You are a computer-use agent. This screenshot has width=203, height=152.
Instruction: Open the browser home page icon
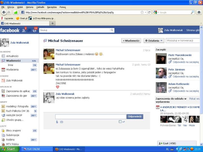199,12
